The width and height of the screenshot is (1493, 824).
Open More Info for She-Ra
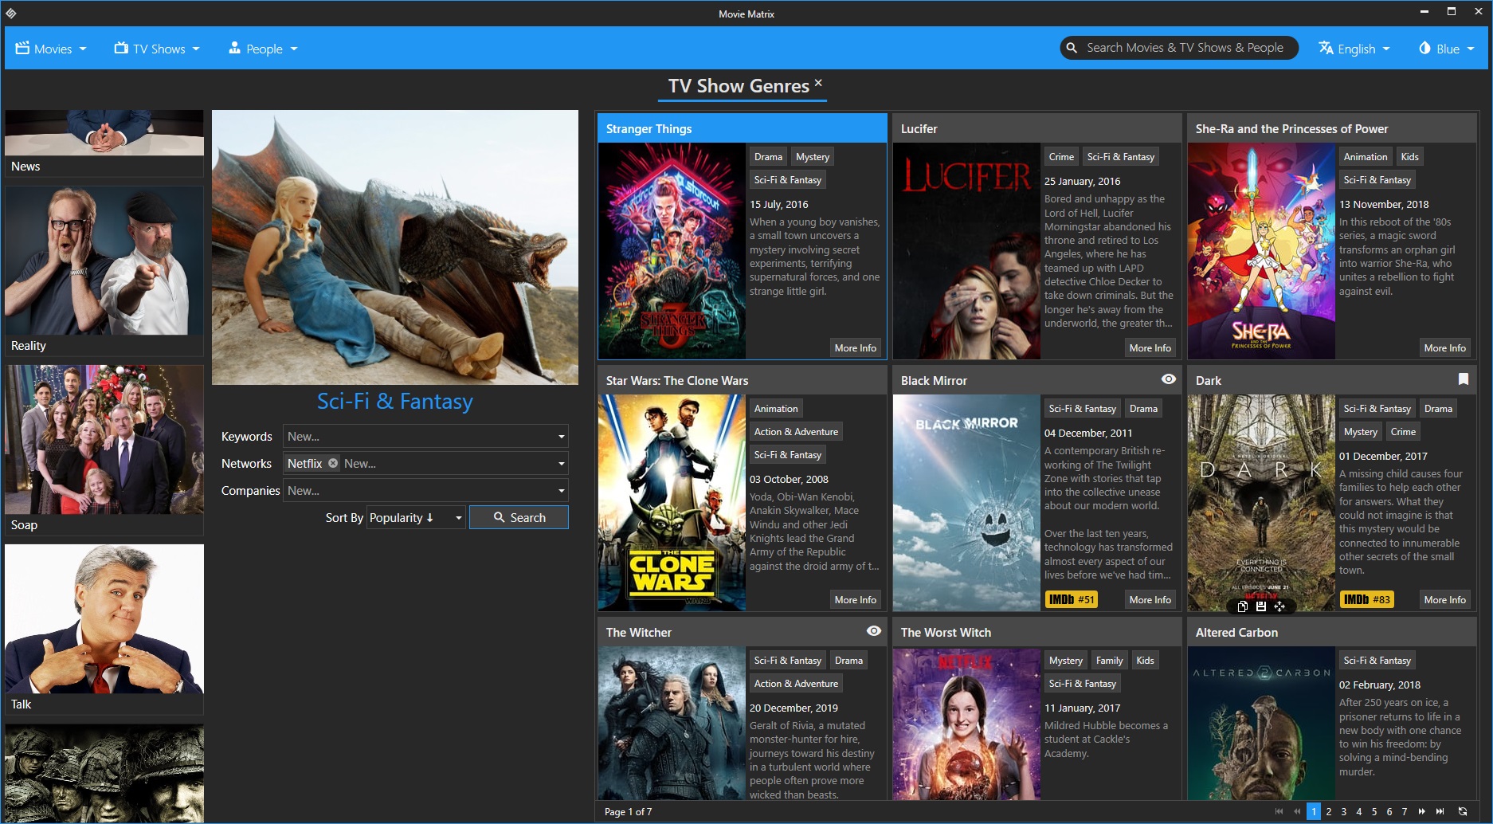[1444, 347]
